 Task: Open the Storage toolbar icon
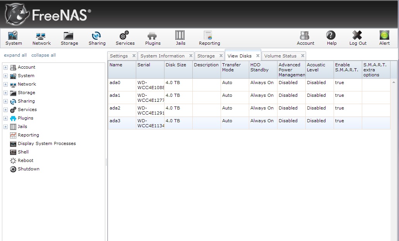[69, 35]
